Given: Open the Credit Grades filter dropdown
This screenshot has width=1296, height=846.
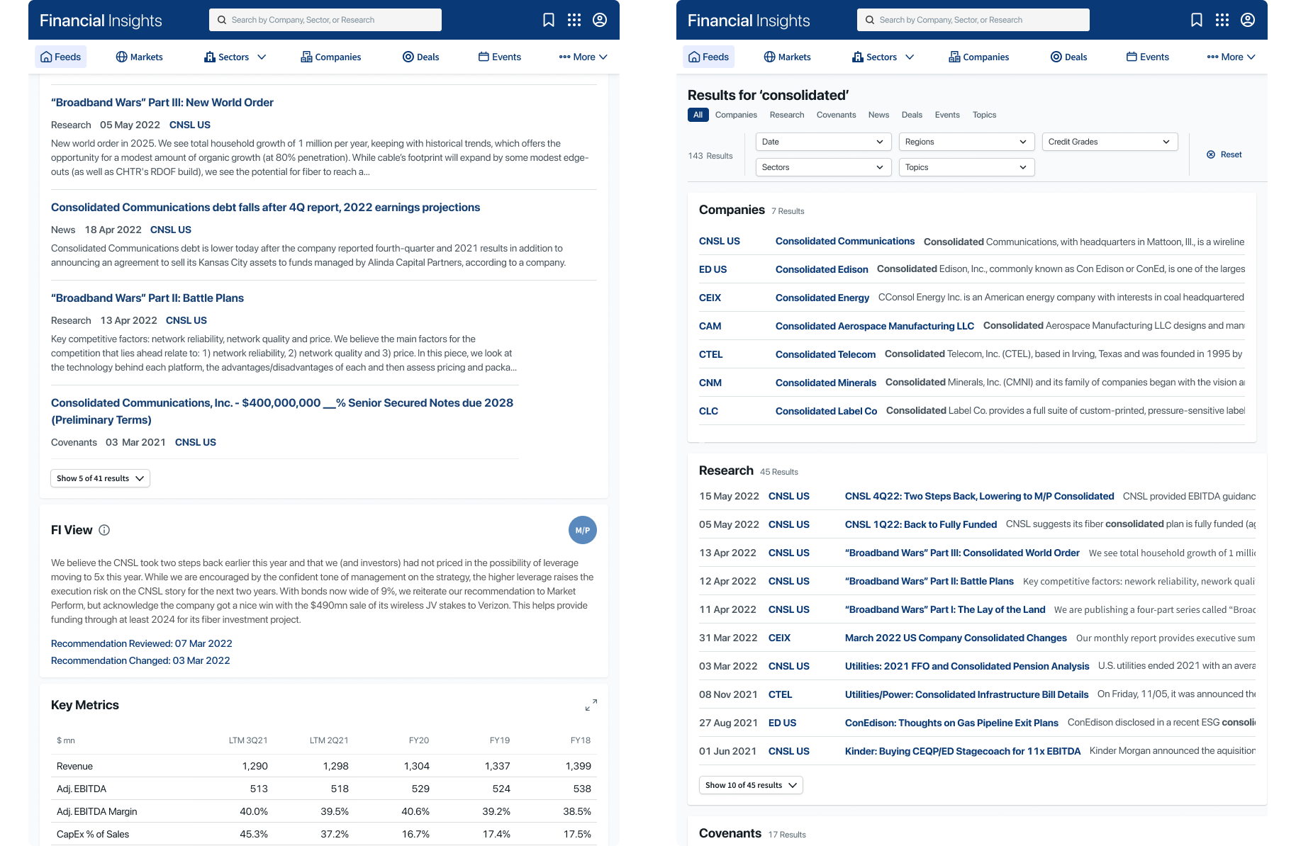Looking at the screenshot, I should [x=1110, y=142].
